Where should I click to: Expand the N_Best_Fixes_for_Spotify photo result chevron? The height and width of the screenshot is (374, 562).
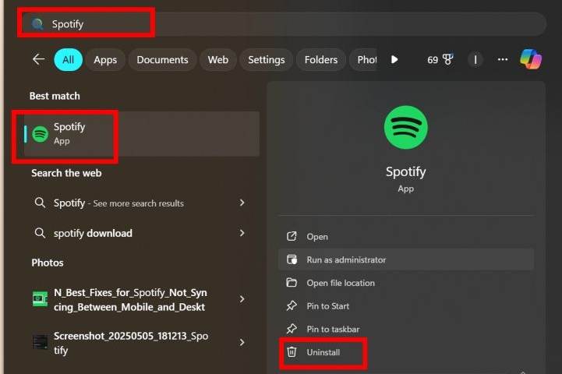(242, 299)
